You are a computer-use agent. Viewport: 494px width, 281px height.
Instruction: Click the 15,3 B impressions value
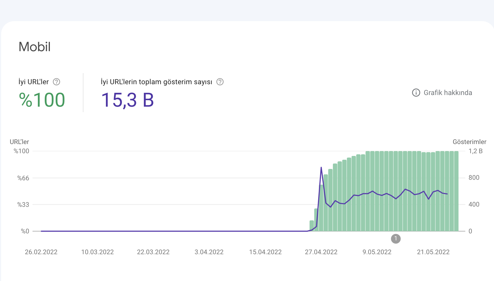128,100
